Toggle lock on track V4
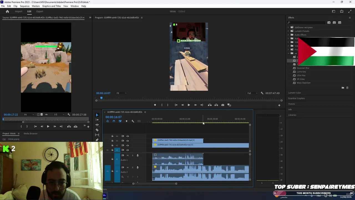Viewport: 355px width, 200px height. click(x=112, y=136)
